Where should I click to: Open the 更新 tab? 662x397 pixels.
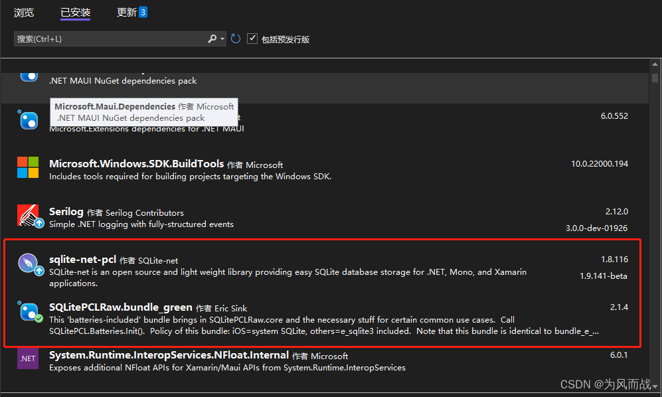[127, 12]
